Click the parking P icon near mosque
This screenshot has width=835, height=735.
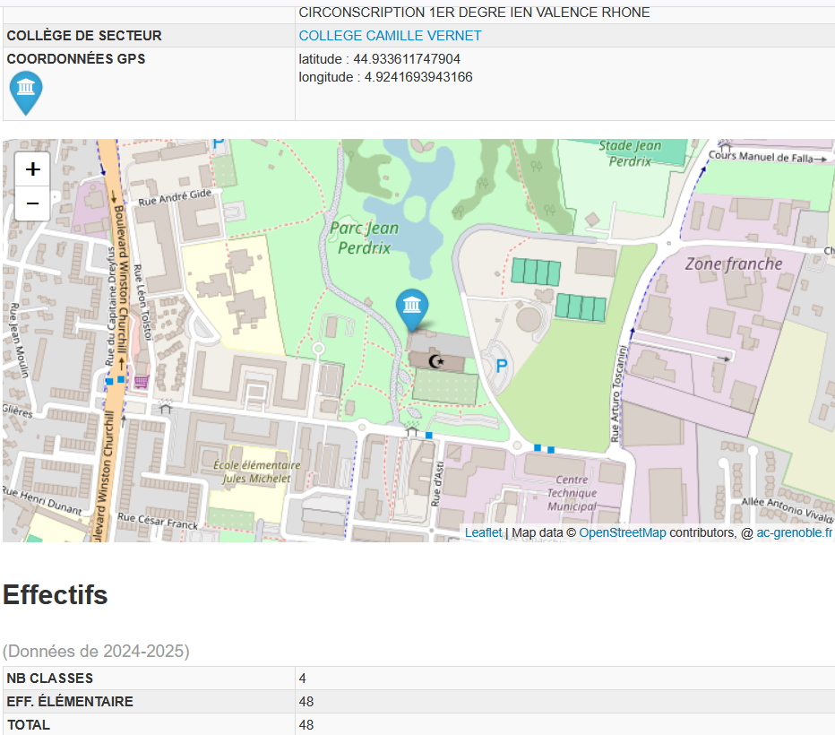(x=502, y=366)
